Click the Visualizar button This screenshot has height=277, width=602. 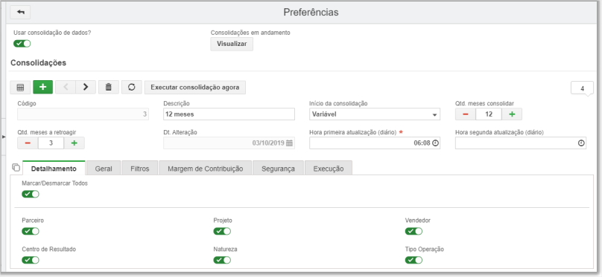point(232,44)
